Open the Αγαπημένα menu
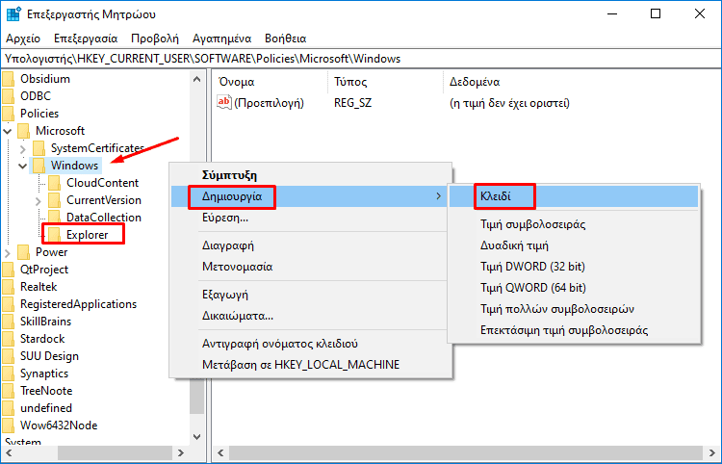The image size is (722, 464). point(222,39)
